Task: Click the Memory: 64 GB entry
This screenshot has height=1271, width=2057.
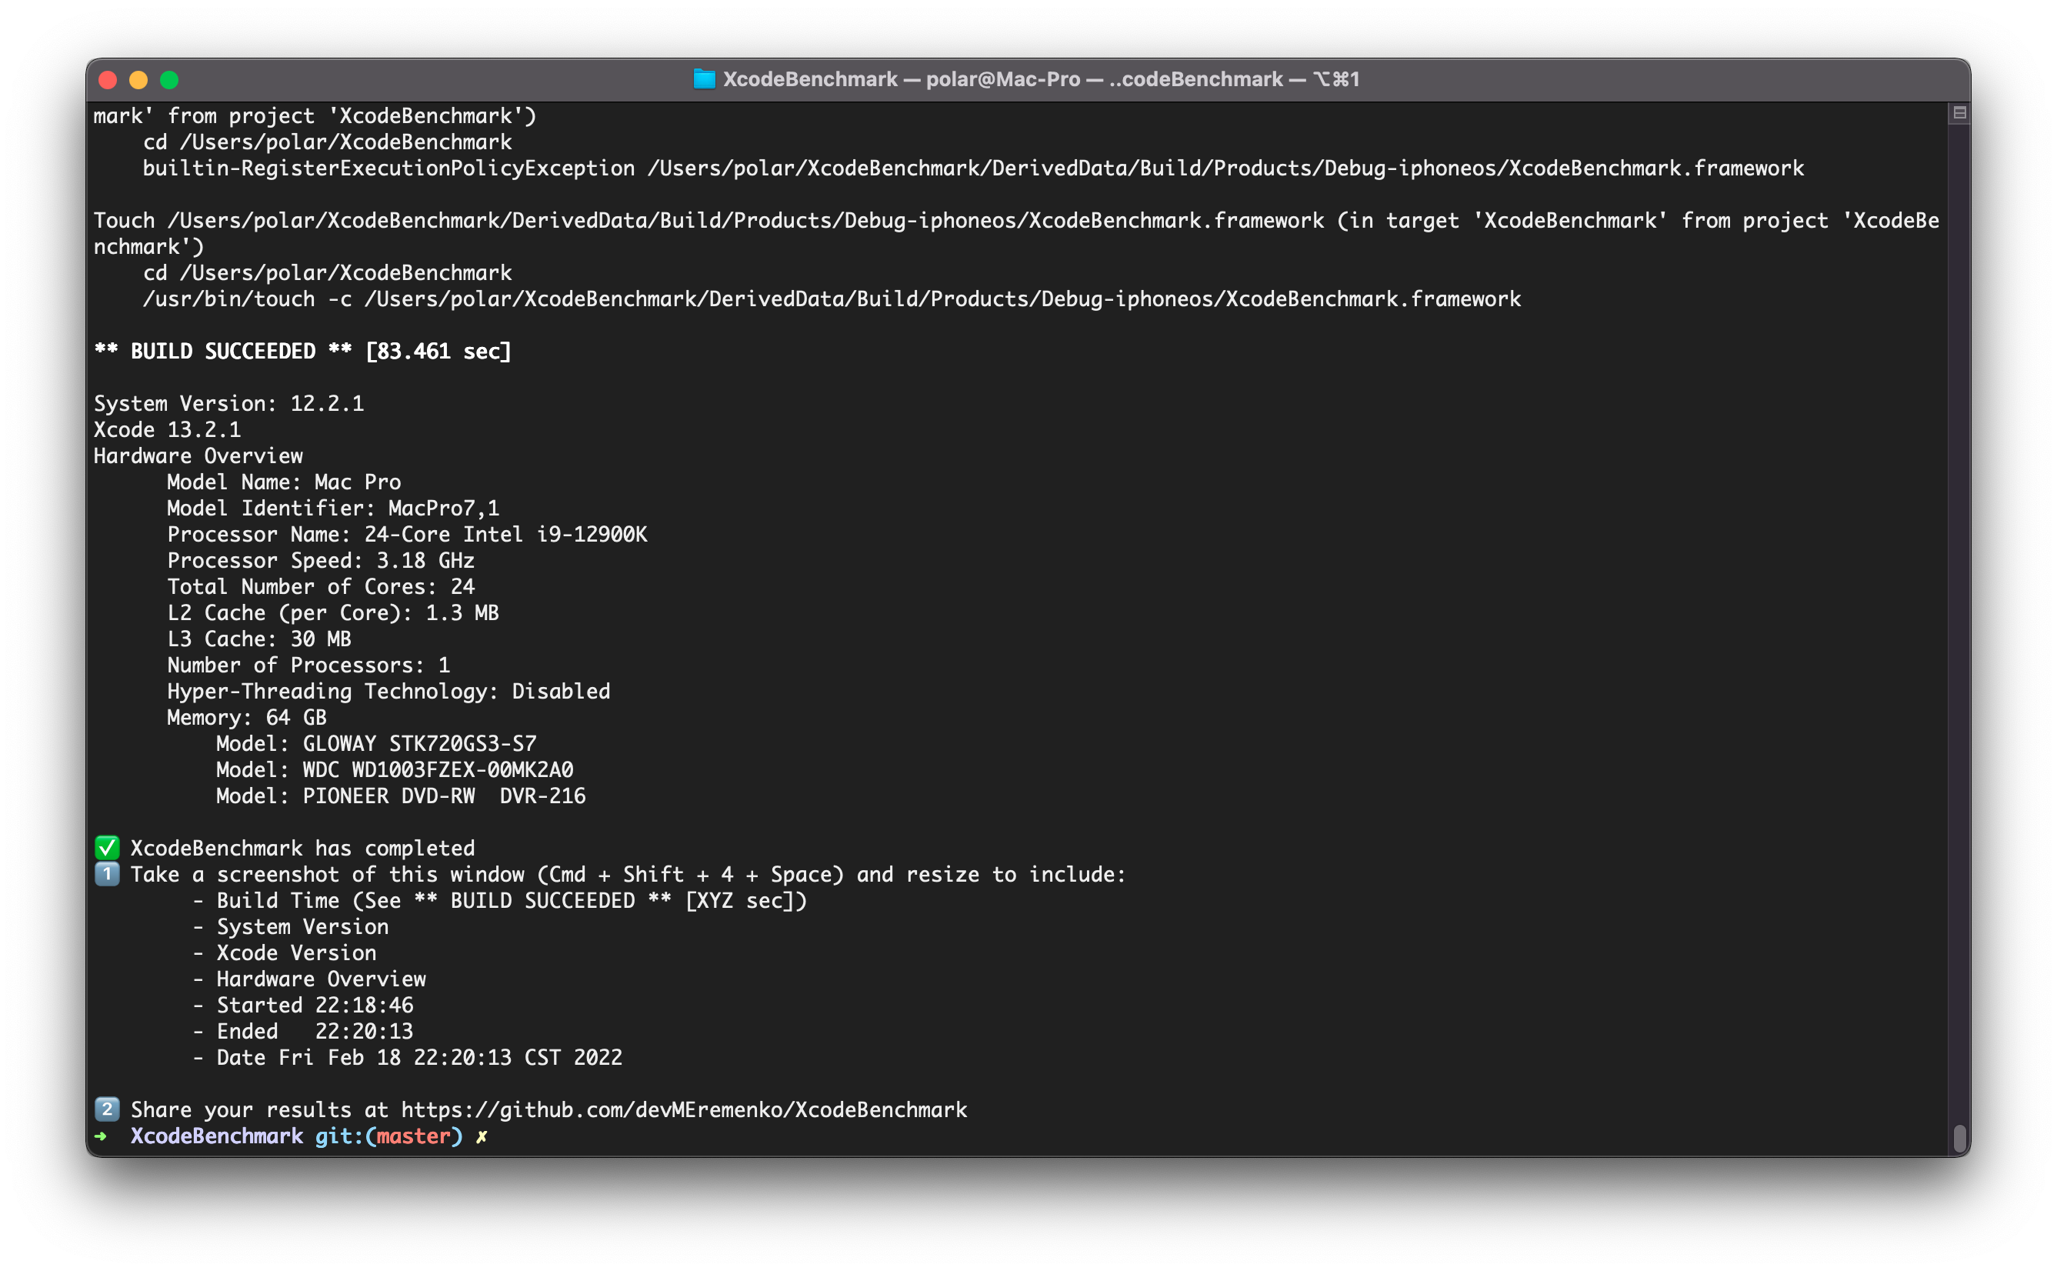Action: pyautogui.click(x=246, y=717)
